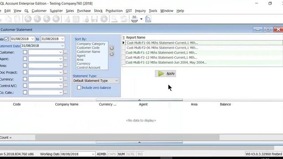Collapse the lower panel splitter arrow
The height and width of the screenshot is (159, 283).
coord(139,142)
